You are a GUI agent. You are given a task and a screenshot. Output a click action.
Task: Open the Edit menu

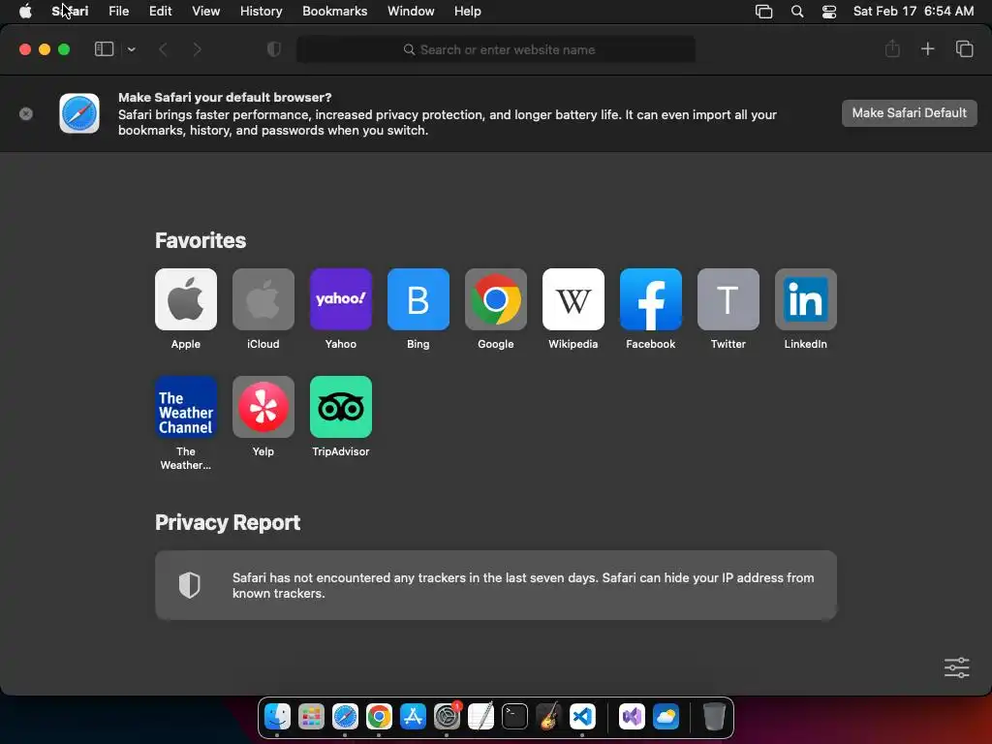[161, 12]
